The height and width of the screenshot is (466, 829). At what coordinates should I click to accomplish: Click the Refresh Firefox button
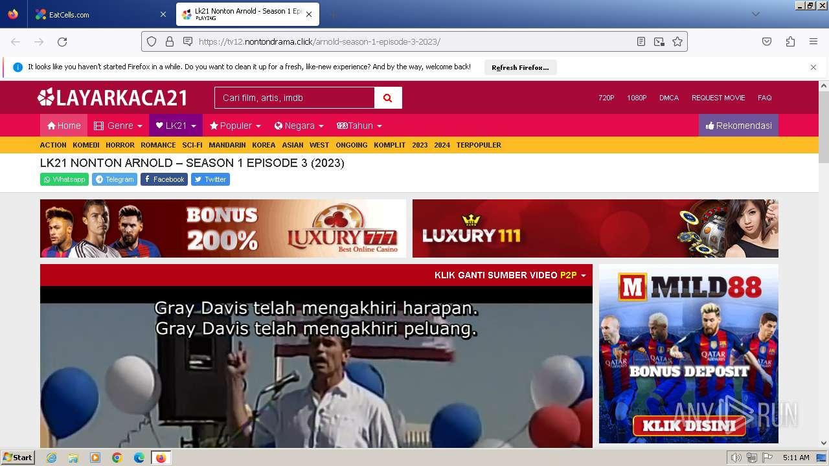point(520,67)
